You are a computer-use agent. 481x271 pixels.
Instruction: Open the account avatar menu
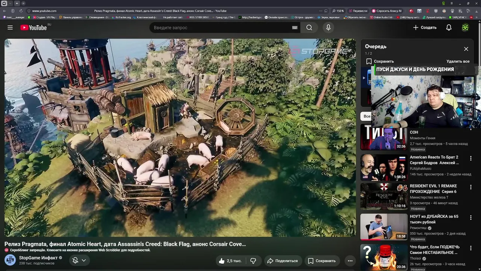pos(465,27)
